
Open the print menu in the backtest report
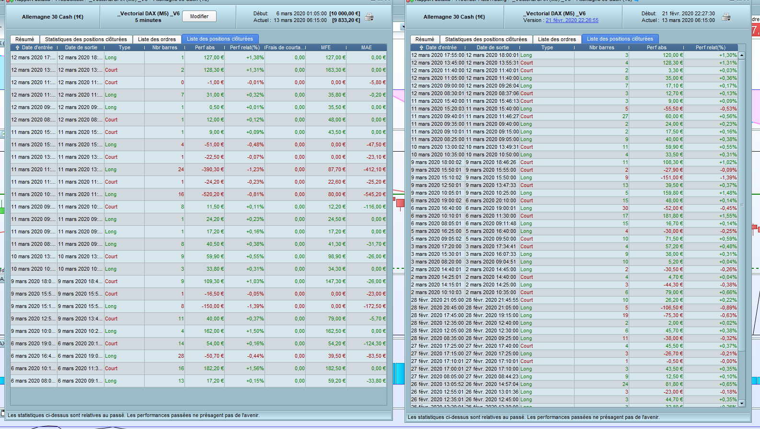[x=369, y=17]
